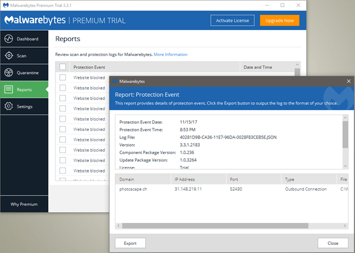Open the Dashboard pulse icon
The height and width of the screenshot is (253, 355).
pyautogui.click(x=9, y=39)
